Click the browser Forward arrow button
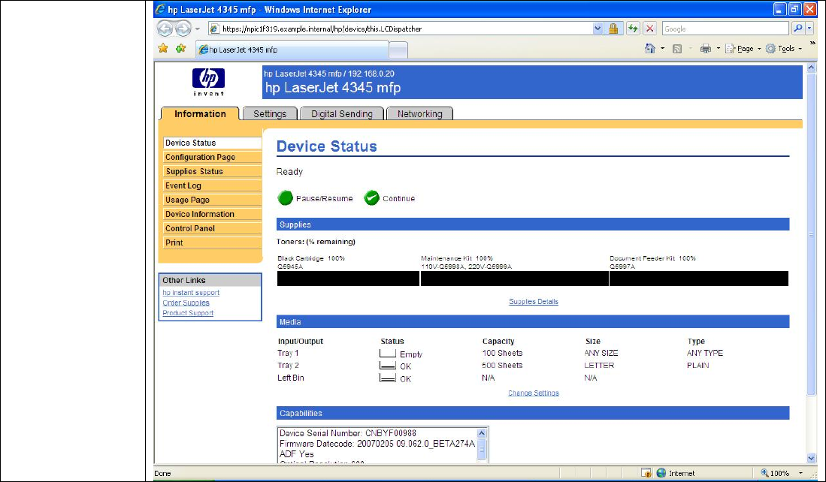 (183, 29)
